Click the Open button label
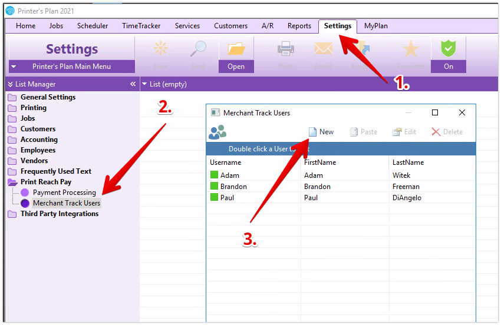 (x=236, y=67)
